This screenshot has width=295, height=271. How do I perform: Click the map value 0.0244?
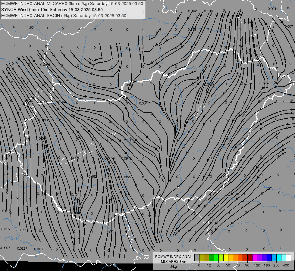pyautogui.click(x=208, y=11)
